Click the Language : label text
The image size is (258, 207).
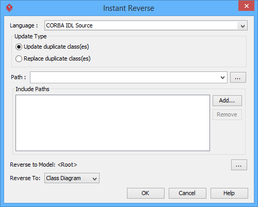click(24, 25)
